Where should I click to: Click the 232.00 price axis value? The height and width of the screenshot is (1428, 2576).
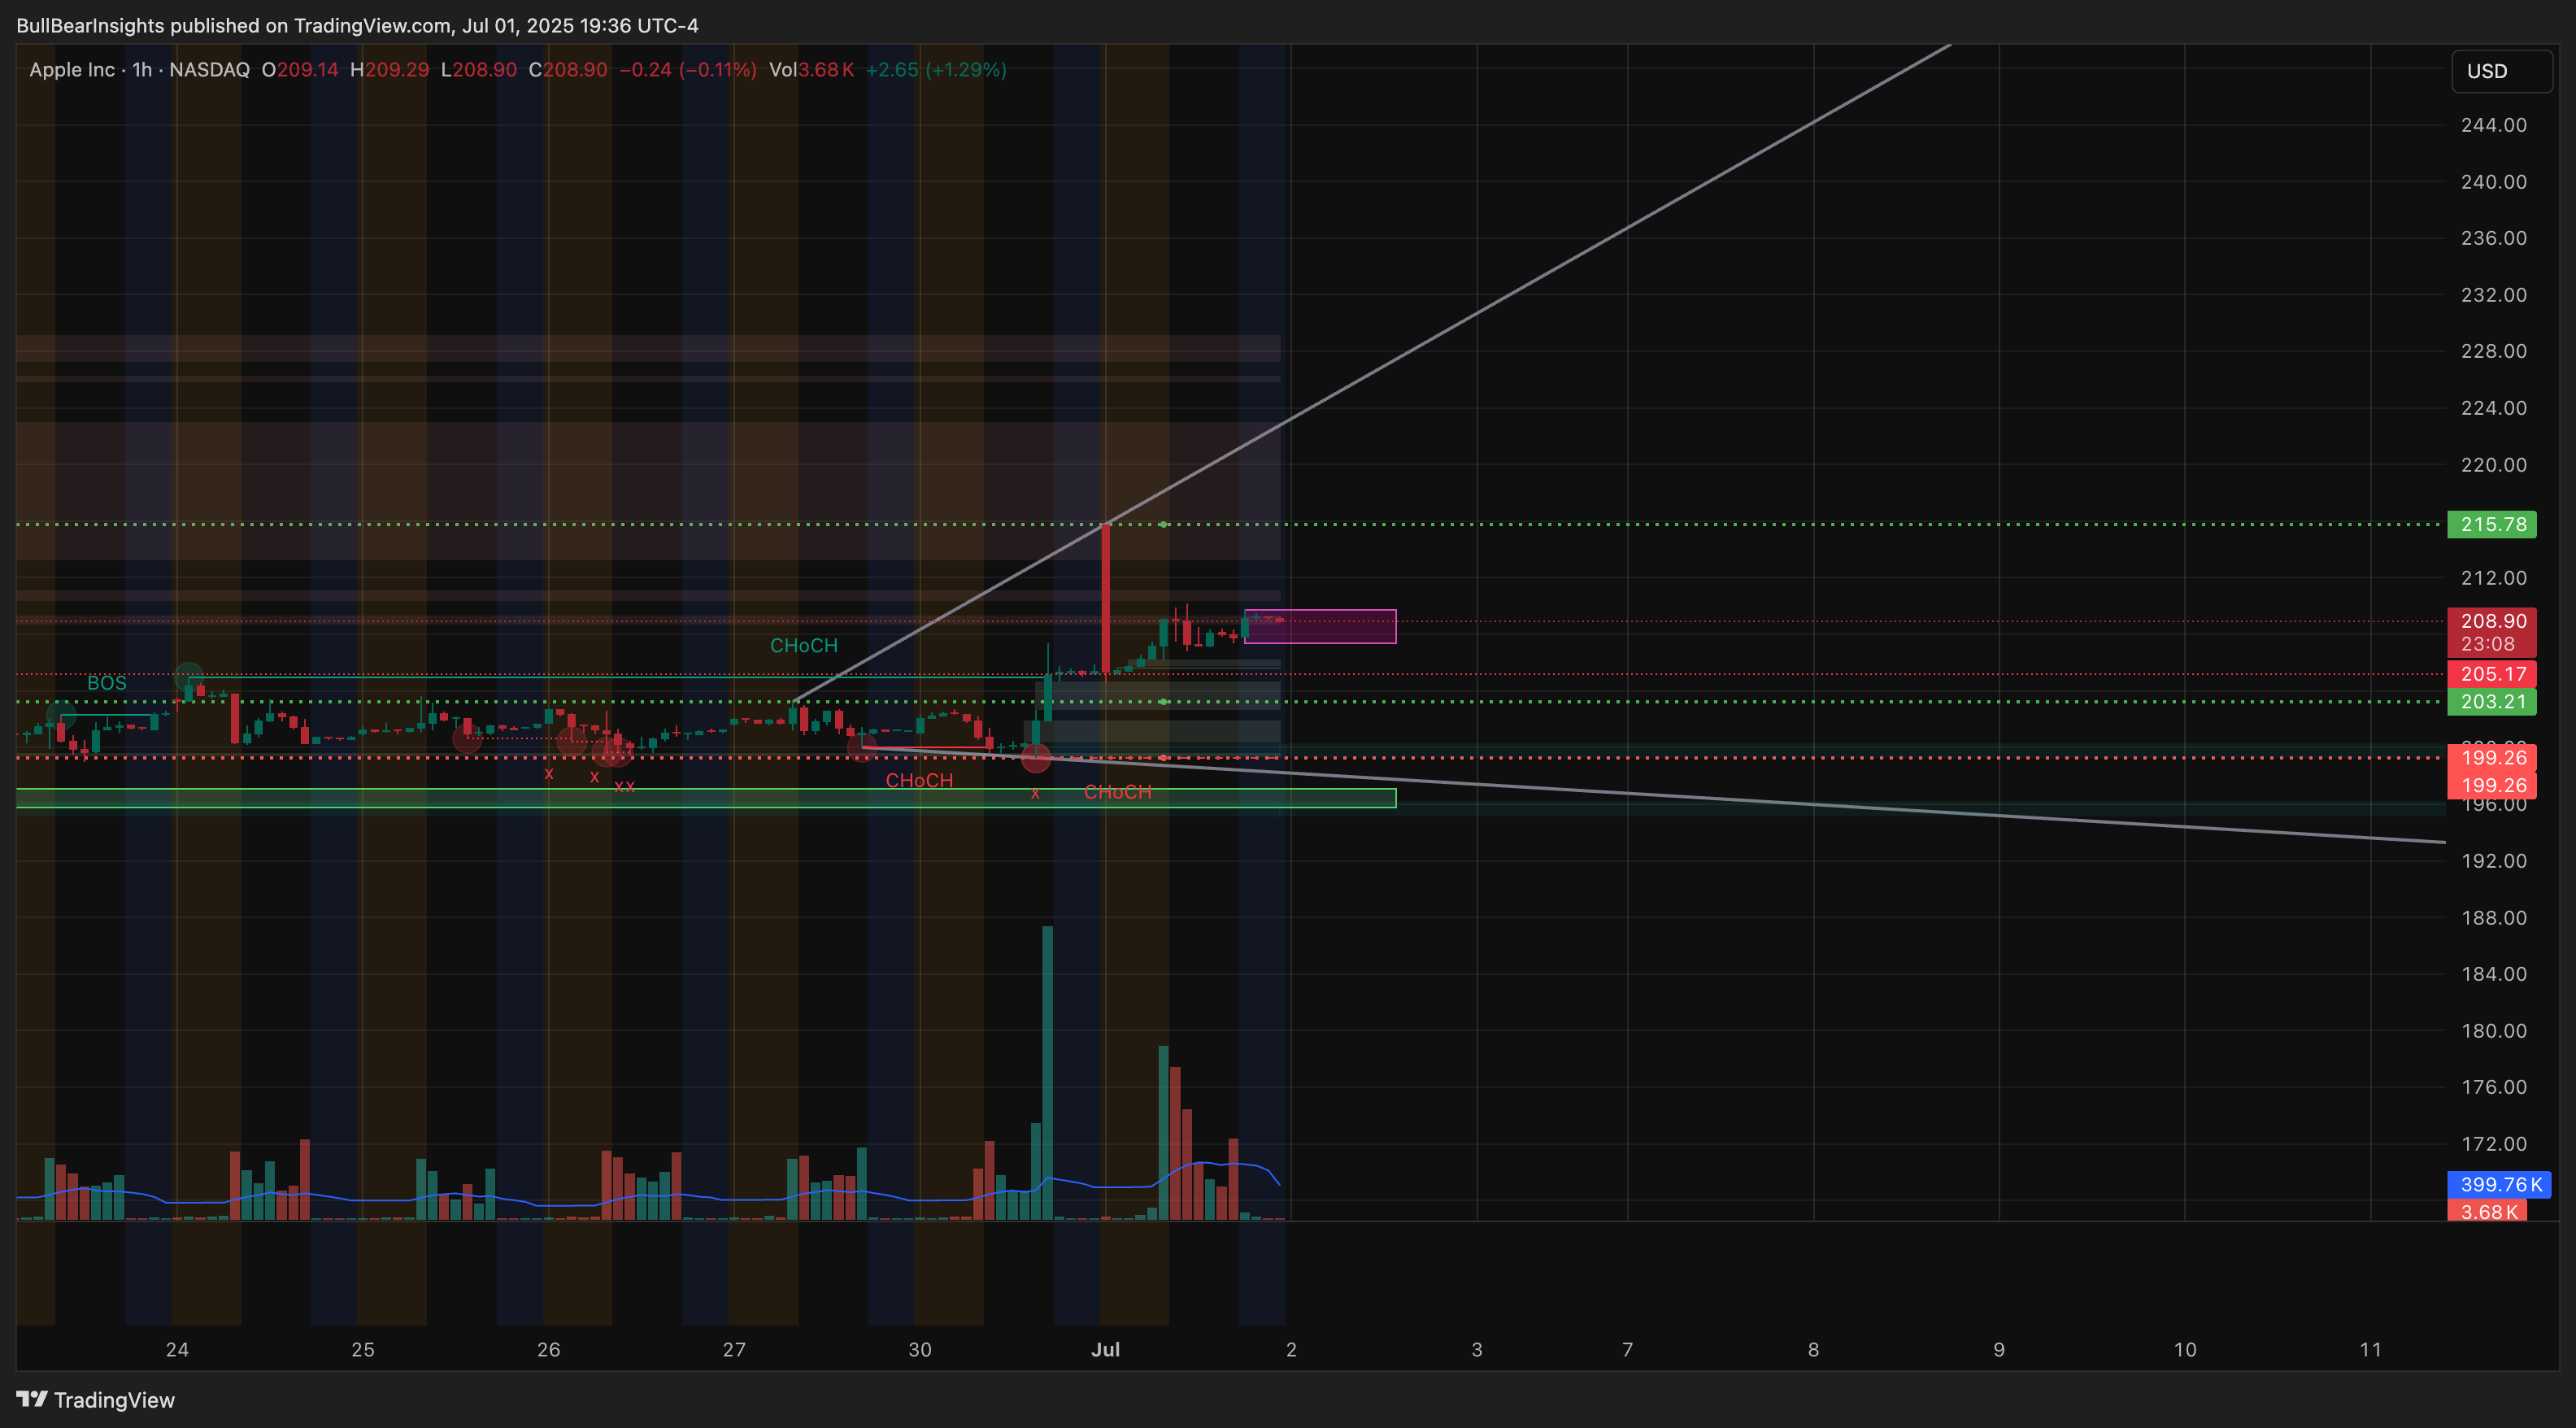pos(2493,295)
